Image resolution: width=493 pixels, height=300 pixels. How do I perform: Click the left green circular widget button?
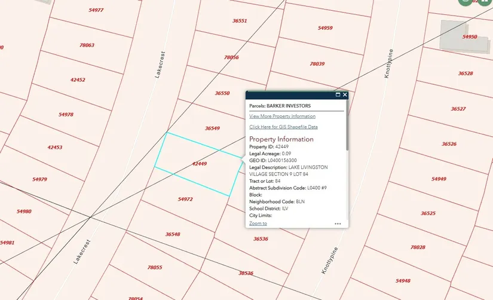click(466, 2)
